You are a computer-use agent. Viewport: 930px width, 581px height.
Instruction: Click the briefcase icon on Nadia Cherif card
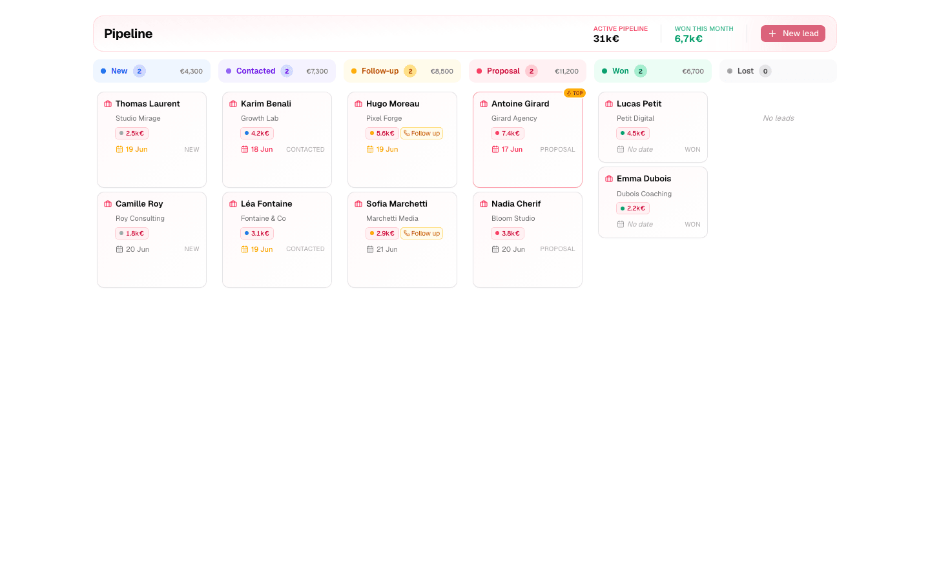484,204
